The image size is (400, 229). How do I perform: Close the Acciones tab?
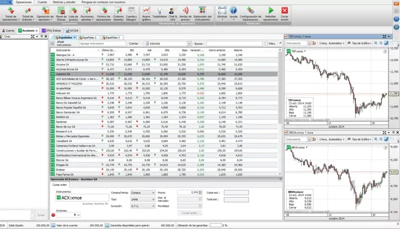pos(36,30)
